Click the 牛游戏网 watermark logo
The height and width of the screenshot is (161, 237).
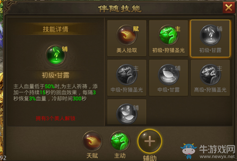[x=208, y=151]
